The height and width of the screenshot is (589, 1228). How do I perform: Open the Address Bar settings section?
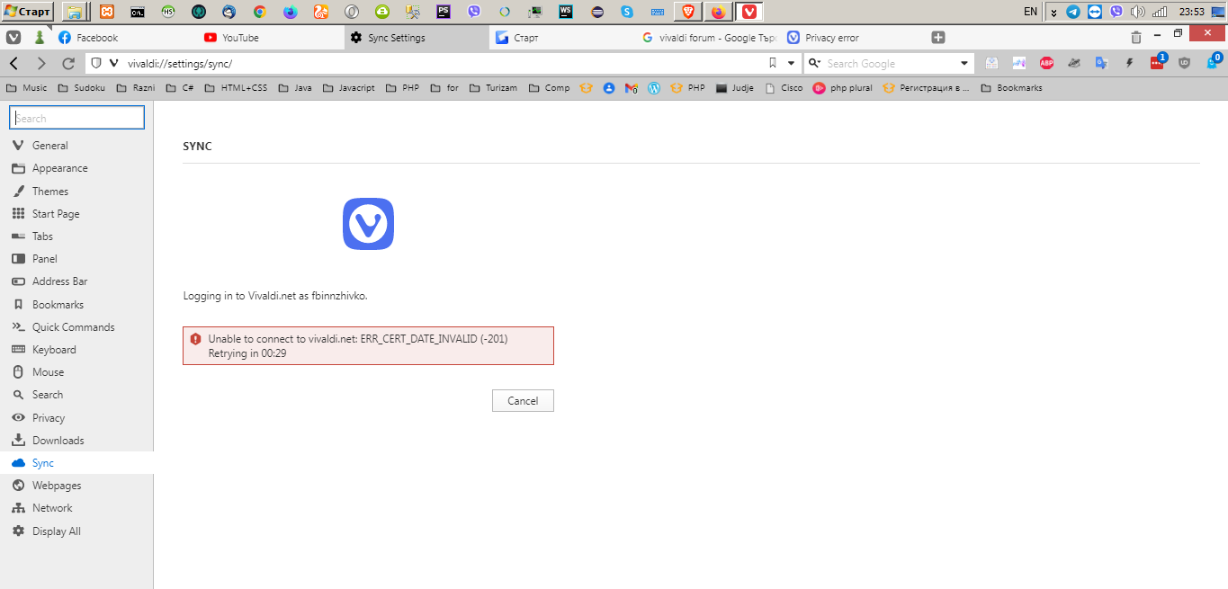pos(76,281)
